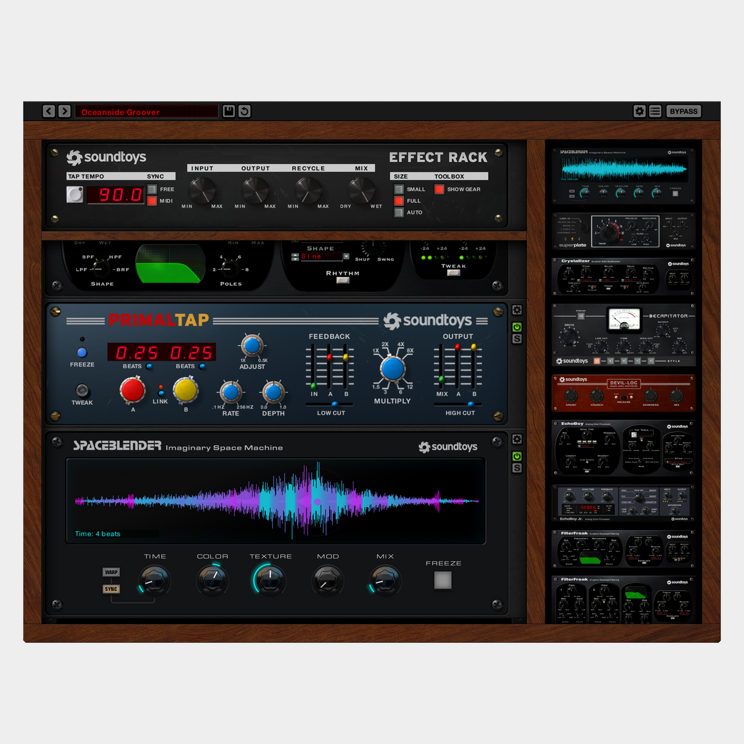Go to the previous preset arrow

pyautogui.click(x=49, y=111)
